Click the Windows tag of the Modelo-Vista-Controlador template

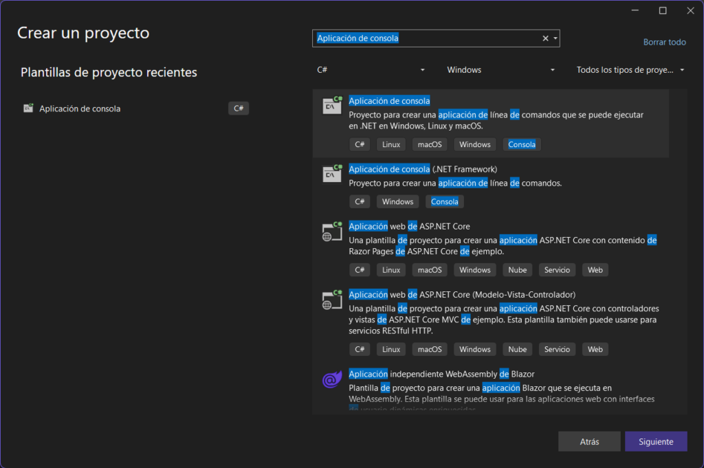pos(475,349)
